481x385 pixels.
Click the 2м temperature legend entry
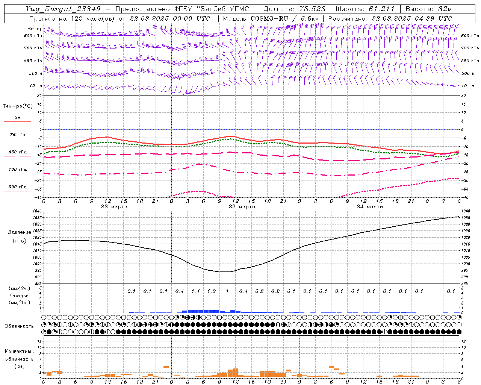pos(18,118)
